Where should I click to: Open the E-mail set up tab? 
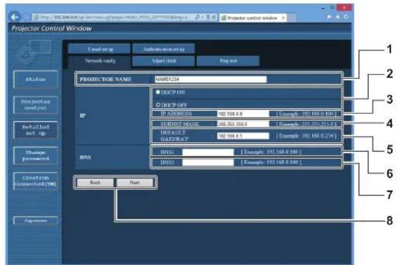[x=99, y=49]
